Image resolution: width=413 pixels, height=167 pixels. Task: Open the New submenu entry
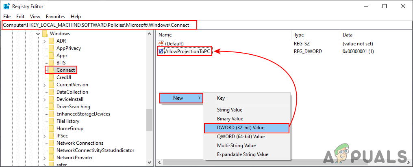(181, 98)
